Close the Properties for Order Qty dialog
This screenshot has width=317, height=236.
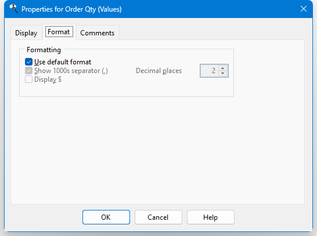pos(303,9)
